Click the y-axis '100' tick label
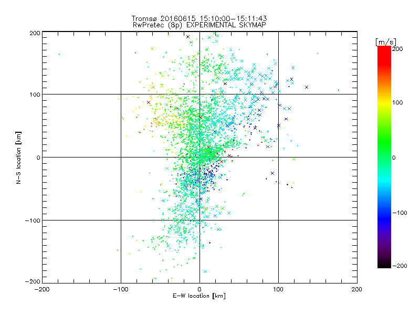The image size is (420, 315). (x=35, y=94)
